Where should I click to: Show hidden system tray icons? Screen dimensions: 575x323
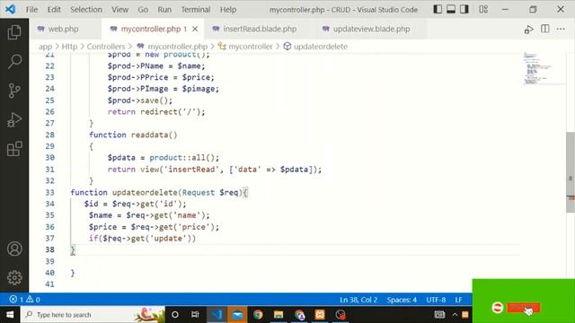tap(455, 315)
